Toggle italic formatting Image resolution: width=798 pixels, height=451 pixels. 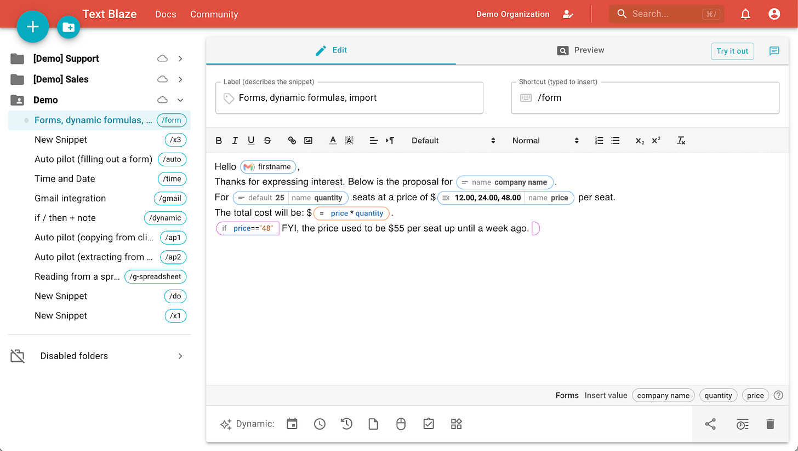coord(235,141)
